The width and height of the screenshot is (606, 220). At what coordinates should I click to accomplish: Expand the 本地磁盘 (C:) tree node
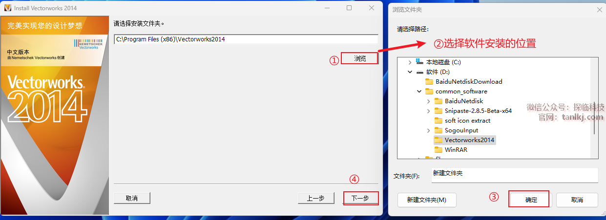(x=410, y=62)
